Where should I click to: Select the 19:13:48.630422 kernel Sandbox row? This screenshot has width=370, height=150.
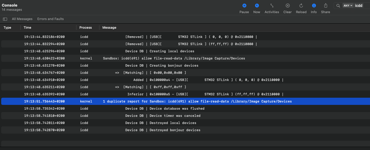tap(185, 58)
